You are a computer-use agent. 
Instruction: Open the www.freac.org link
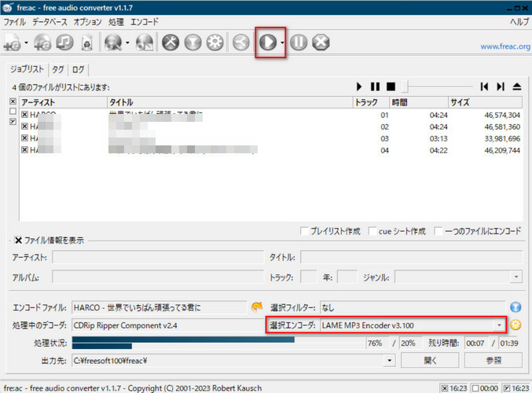tap(505, 46)
